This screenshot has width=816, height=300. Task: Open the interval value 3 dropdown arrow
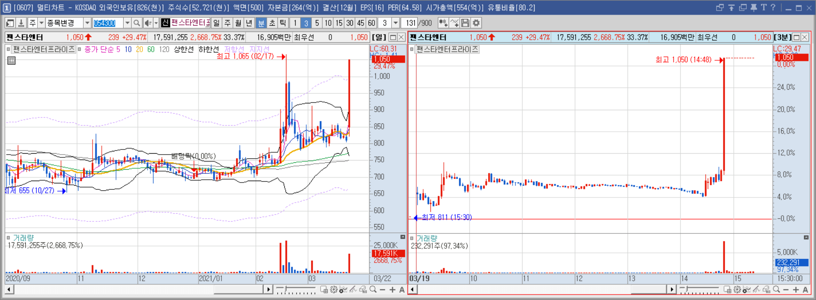point(396,23)
